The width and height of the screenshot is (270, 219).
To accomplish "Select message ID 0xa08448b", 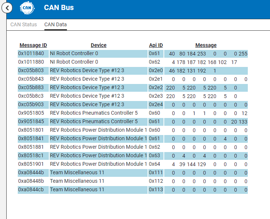I will tap(31, 181).
